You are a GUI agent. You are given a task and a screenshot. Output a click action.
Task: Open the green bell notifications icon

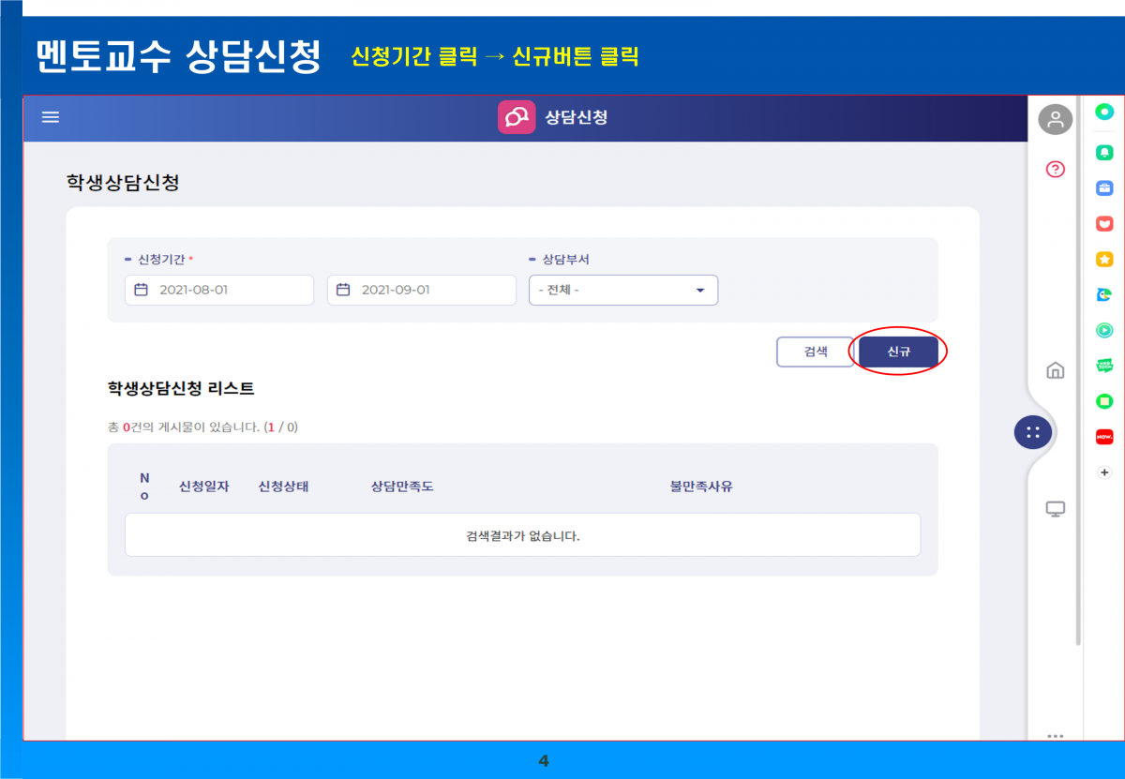click(1104, 152)
